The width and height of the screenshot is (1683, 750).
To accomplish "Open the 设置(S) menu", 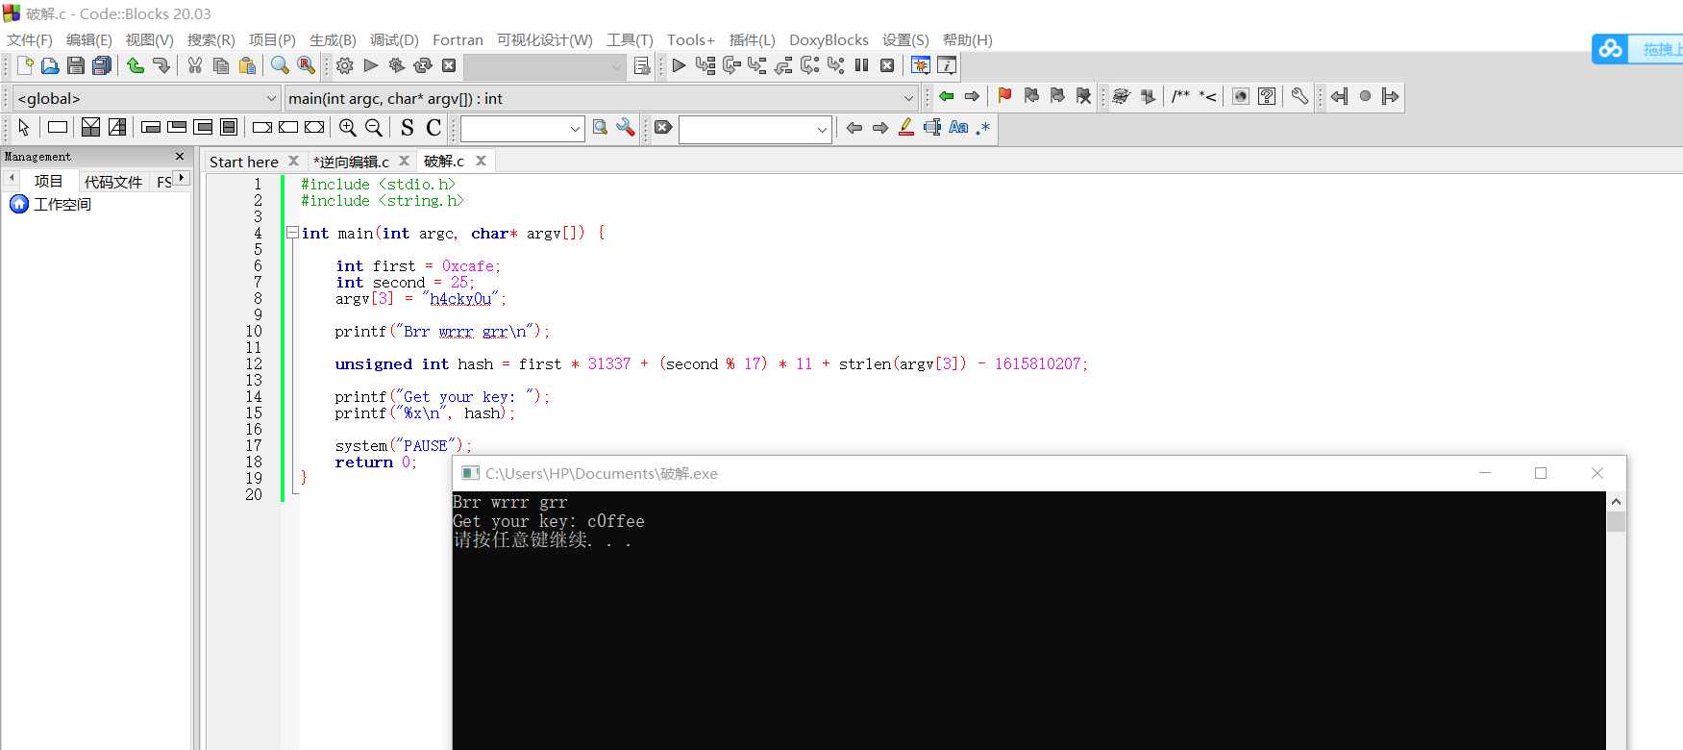I will (x=905, y=39).
